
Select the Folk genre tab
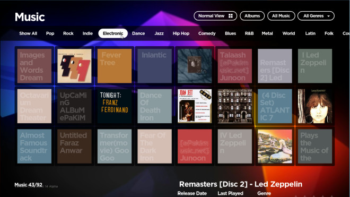329,33
